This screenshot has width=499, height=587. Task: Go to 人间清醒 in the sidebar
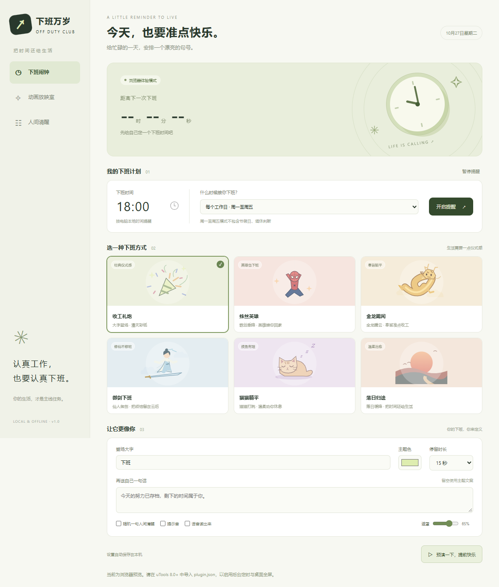click(x=45, y=122)
